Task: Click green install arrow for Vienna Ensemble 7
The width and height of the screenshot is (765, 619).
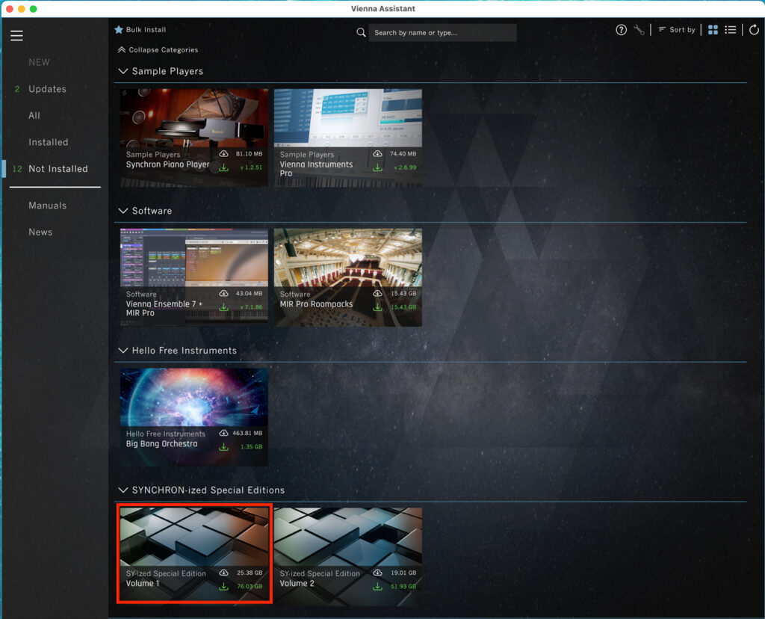Action: pyautogui.click(x=223, y=307)
